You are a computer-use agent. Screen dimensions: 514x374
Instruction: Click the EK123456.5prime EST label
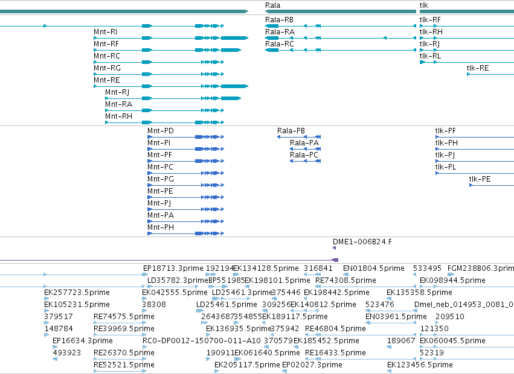point(420,365)
